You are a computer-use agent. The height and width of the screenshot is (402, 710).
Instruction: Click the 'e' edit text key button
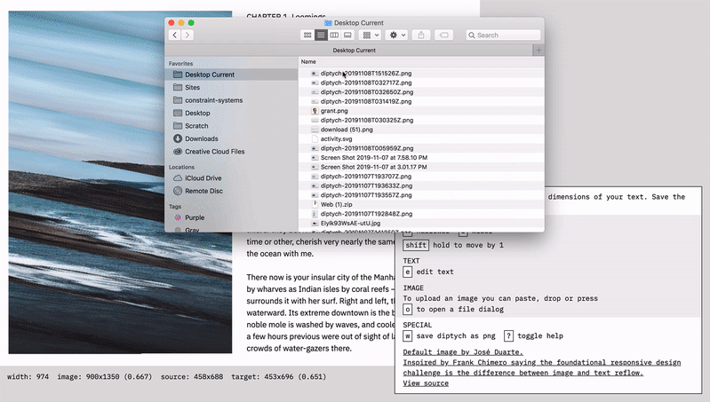(x=408, y=272)
